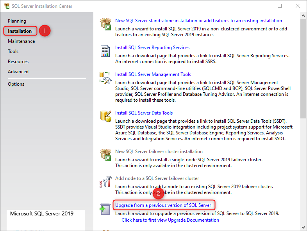The height and width of the screenshot is (231, 307).
Task: Maximize the Installation Center window
Action: (280, 6)
